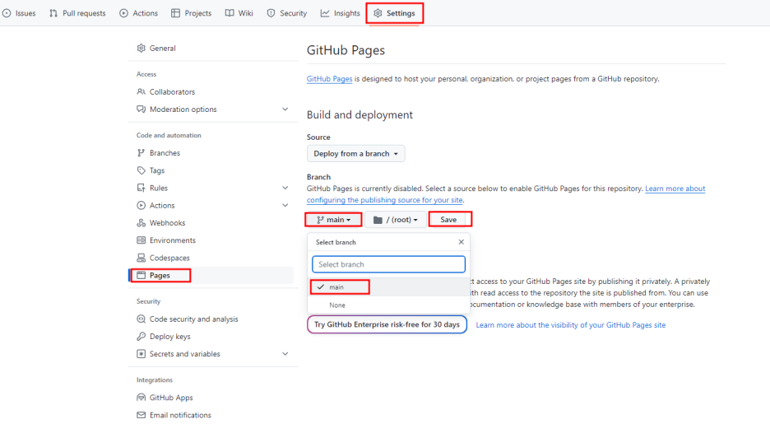Click the Settings gear icon in top navigation
Viewport: 770px width, 433px height.
378,13
